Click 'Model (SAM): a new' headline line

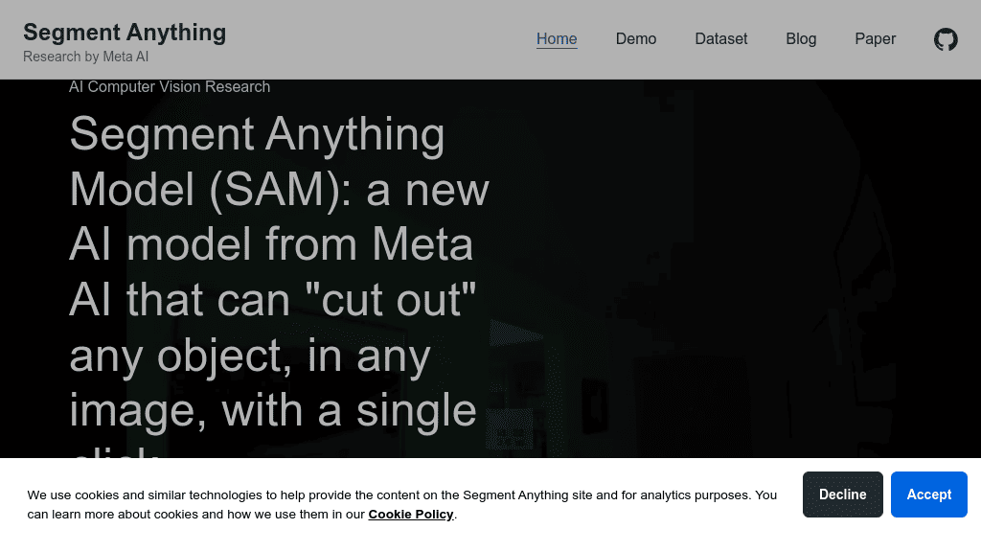point(279,190)
